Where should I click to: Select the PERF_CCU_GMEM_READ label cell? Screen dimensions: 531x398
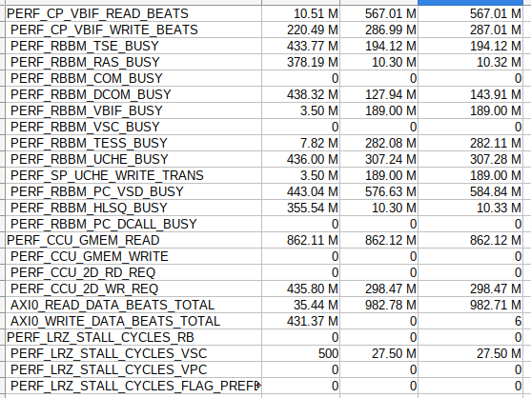tap(133, 241)
